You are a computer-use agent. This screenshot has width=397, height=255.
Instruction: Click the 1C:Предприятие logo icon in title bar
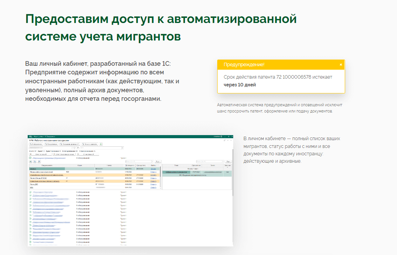pos(30,137)
